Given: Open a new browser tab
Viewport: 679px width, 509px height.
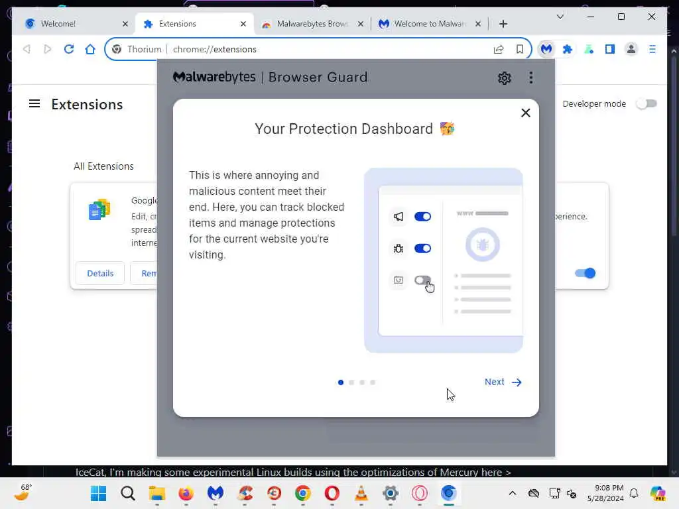Looking at the screenshot, I should [x=503, y=24].
